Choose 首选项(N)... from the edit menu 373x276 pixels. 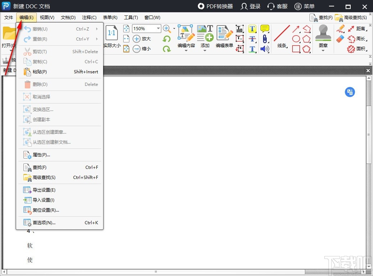click(x=44, y=223)
